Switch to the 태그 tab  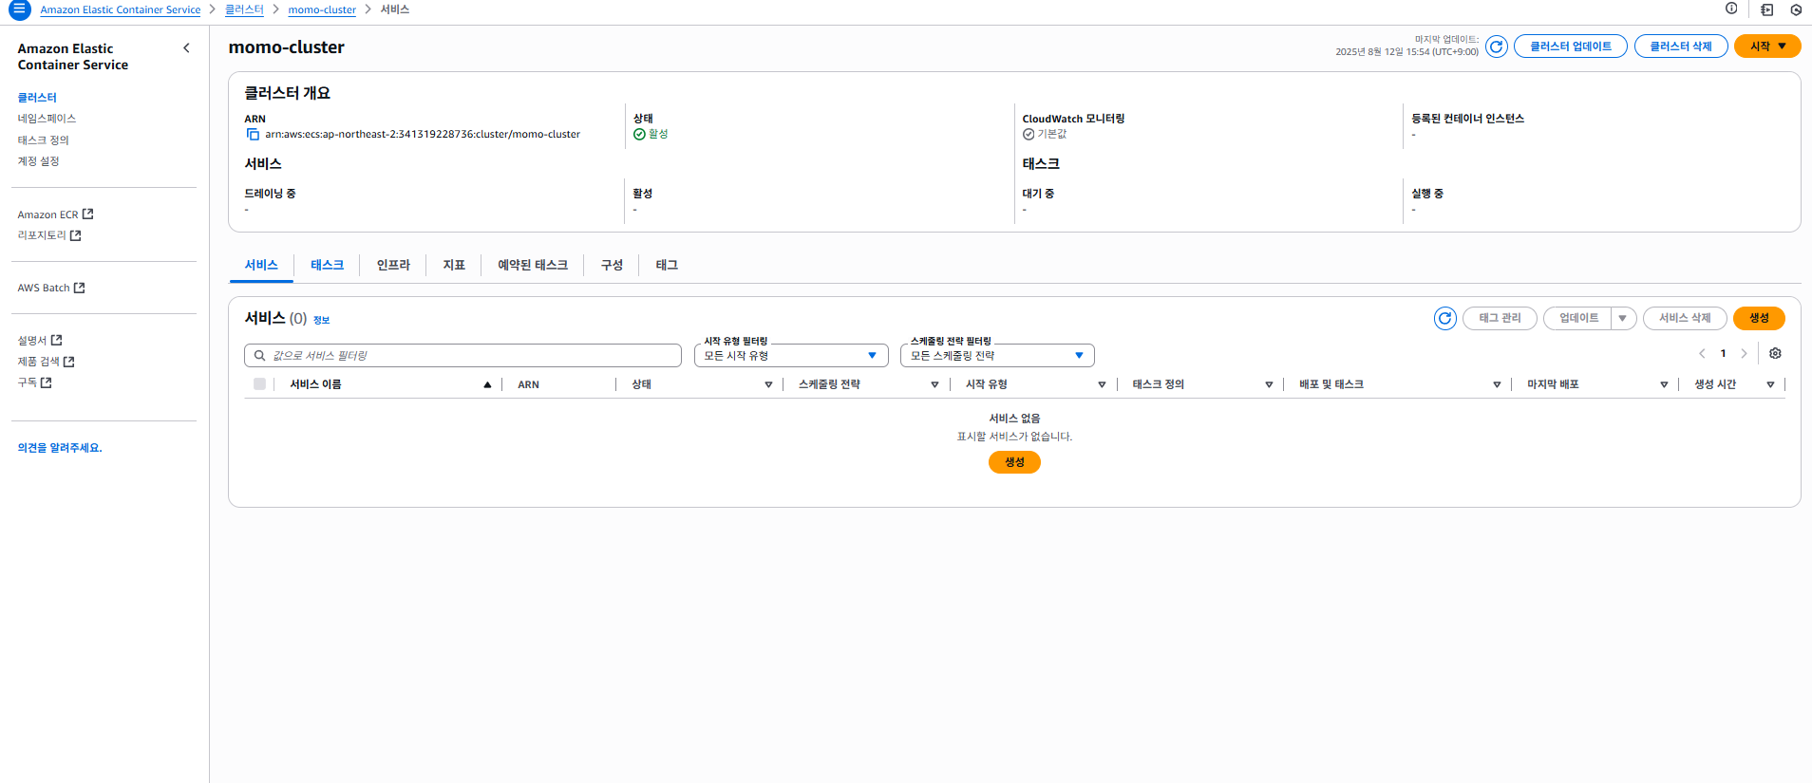pos(667,266)
